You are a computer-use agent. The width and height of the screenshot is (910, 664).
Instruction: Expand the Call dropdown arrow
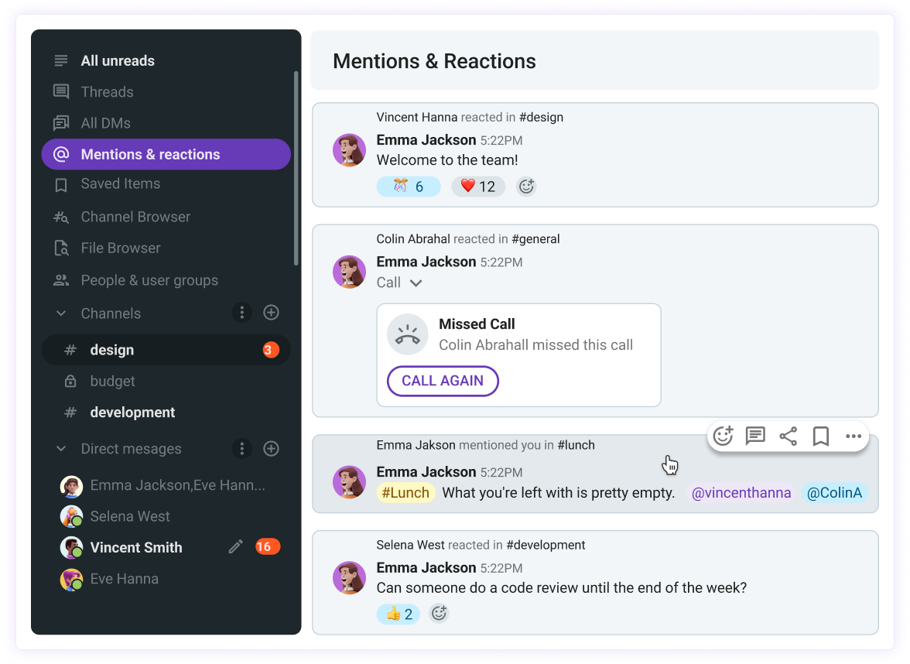(x=416, y=283)
